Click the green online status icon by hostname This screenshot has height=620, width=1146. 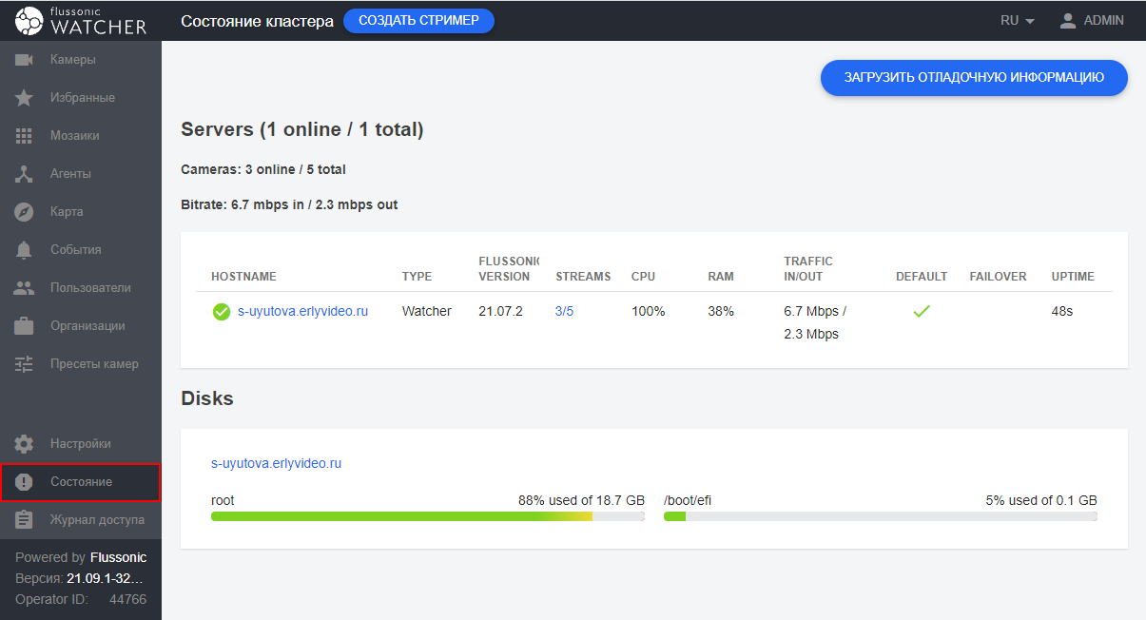tap(222, 312)
